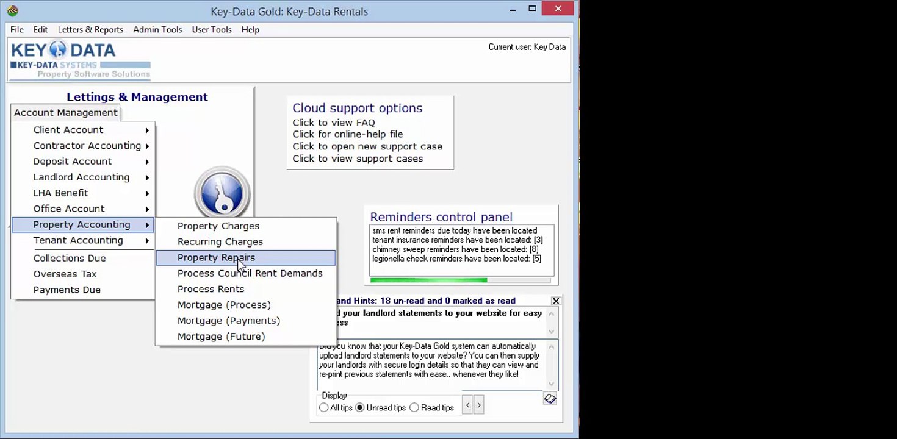
Task: Click to view support cases link
Action: pos(358,159)
